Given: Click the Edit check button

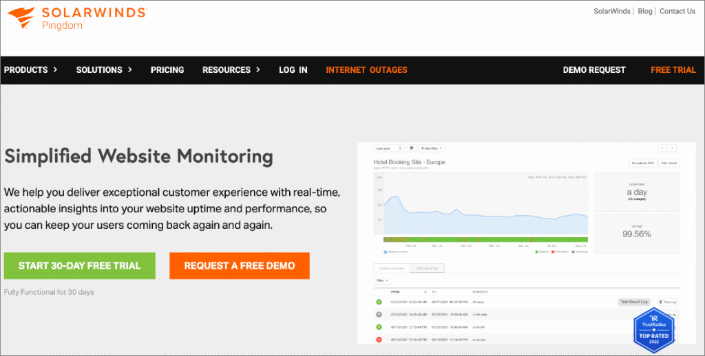Looking at the screenshot, I should click(669, 164).
